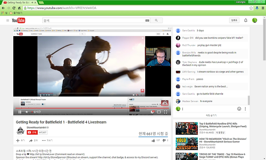266x160 pixels.
Task: Subscribe with the red subscribe button
Action: coord(32,132)
